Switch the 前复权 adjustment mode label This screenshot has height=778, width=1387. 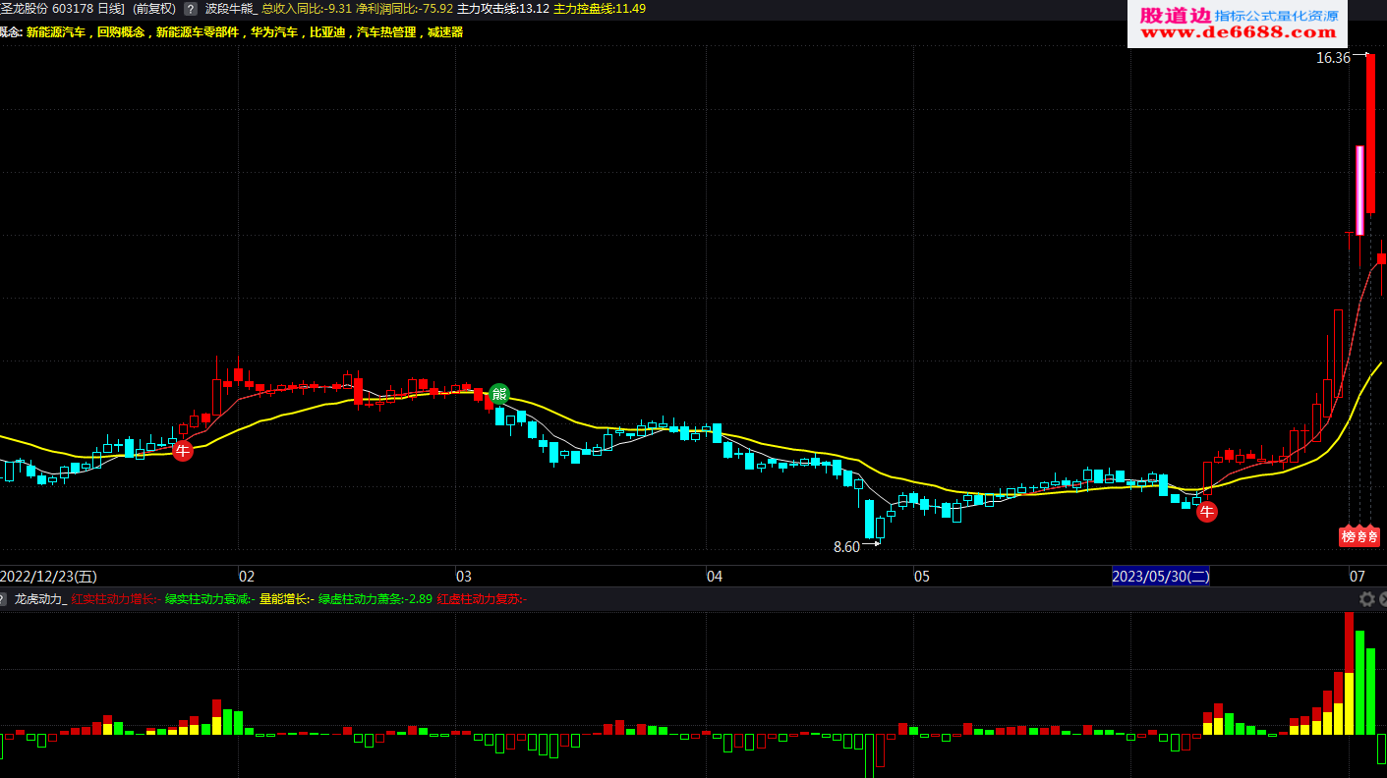(x=154, y=8)
